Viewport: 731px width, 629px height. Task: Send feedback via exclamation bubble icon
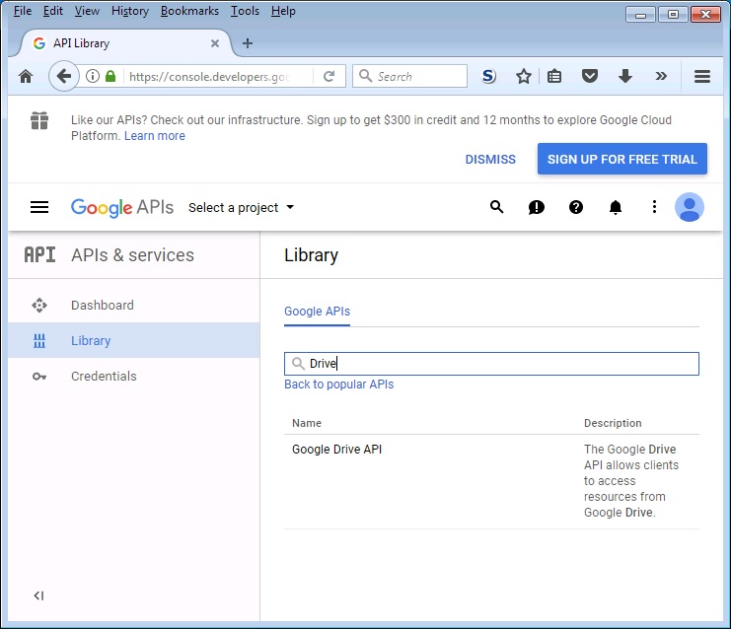click(x=536, y=207)
